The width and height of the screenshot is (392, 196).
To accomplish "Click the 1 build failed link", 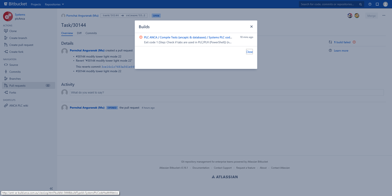I will [342, 42].
